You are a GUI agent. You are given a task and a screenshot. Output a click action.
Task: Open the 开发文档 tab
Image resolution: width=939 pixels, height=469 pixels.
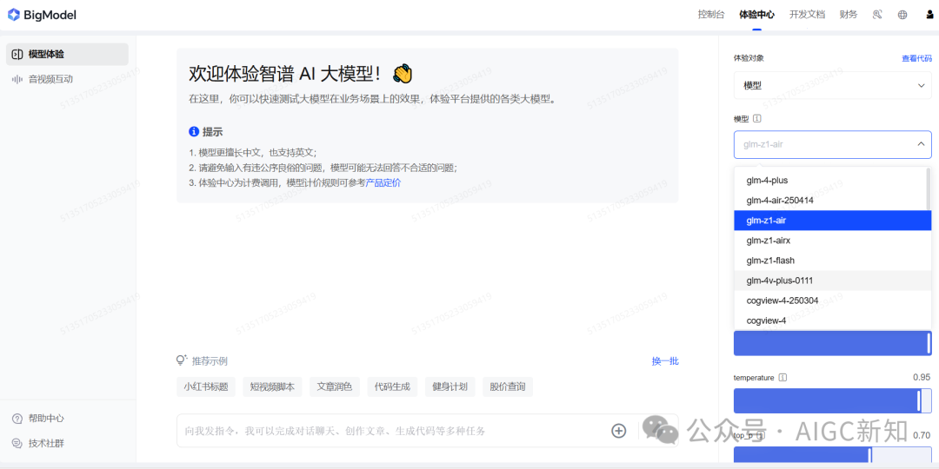tap(807, 15)
